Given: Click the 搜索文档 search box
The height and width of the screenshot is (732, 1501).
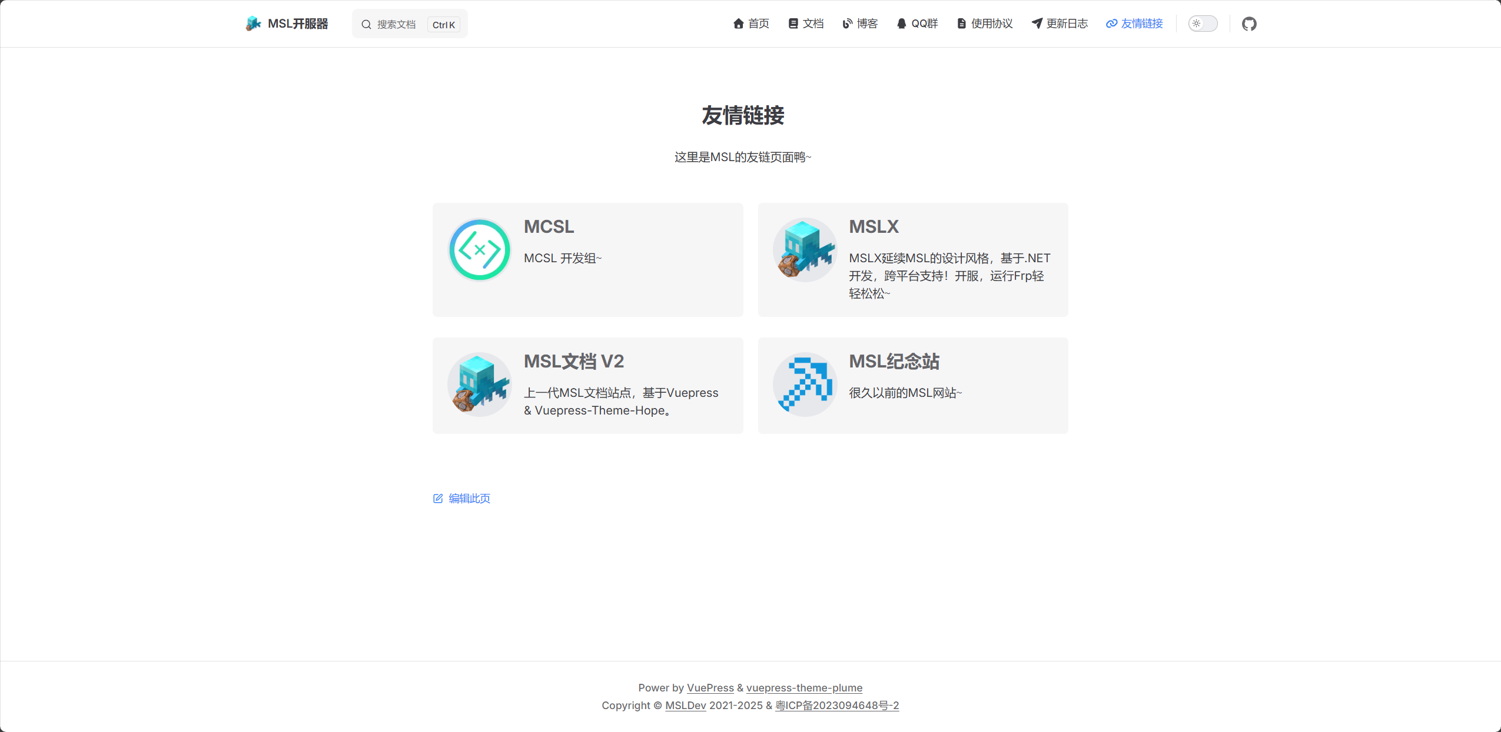Looking at the screenshot, I should (x=396, y=24).
